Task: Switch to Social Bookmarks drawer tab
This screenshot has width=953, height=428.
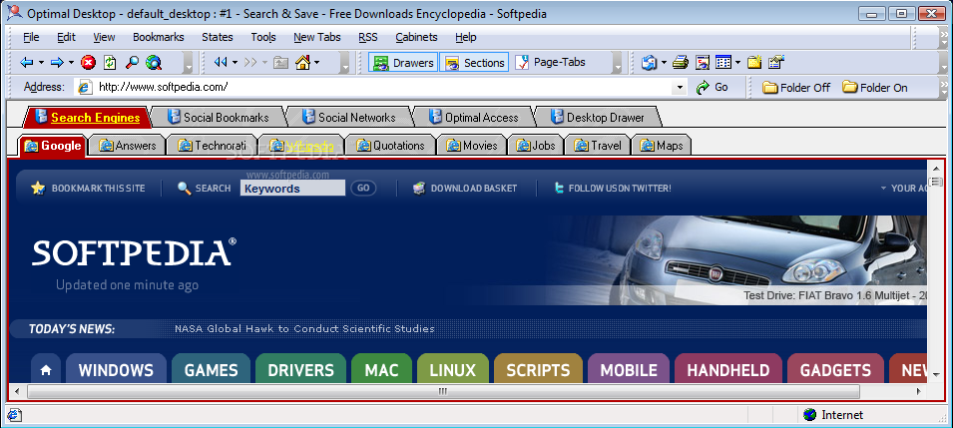Action: click(219, 118)
